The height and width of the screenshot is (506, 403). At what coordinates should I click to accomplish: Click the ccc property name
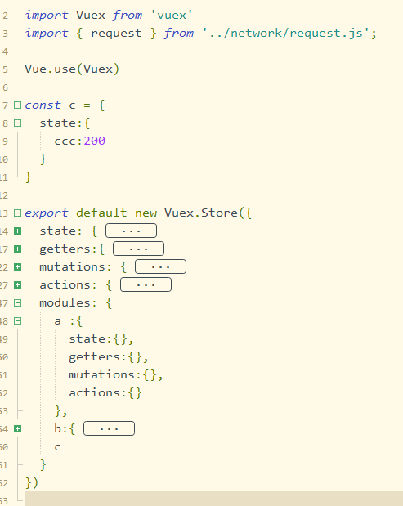[x=65, y=141]
